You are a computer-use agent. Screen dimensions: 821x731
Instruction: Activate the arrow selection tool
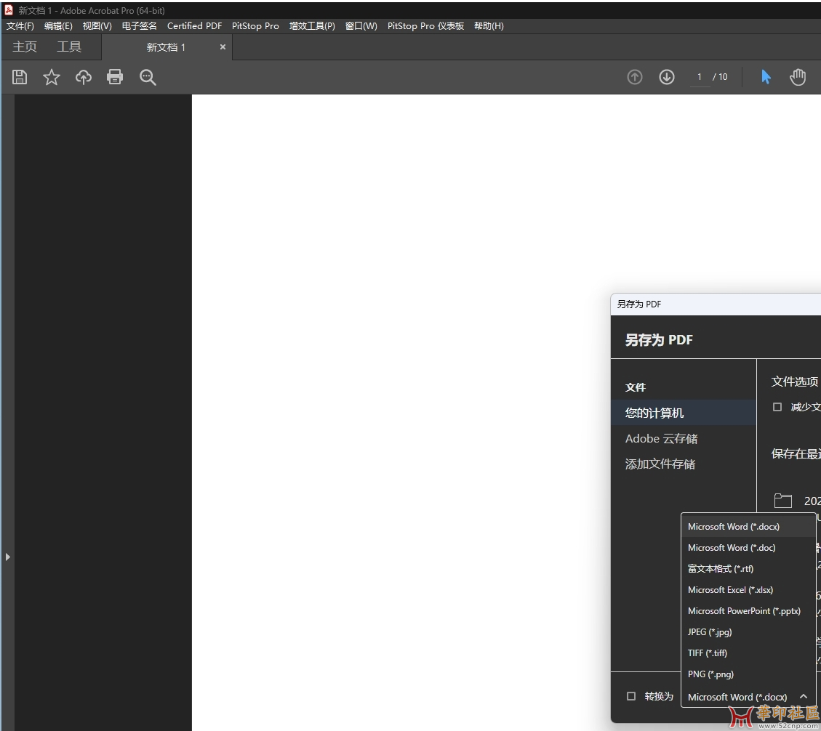pos(766,77)
